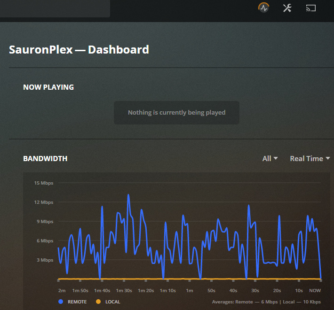Click the tallest blue peak near 1m 30s
334x310 pixels.
pyautogui.click(x=128, y=195)
